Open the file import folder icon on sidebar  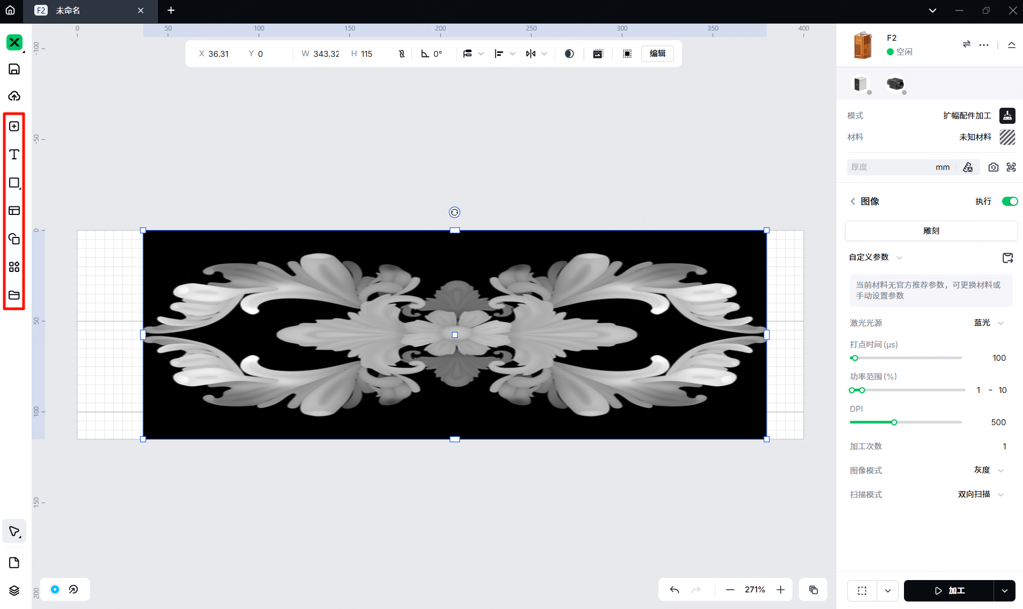pyautogui.click(x=14, y=295)
